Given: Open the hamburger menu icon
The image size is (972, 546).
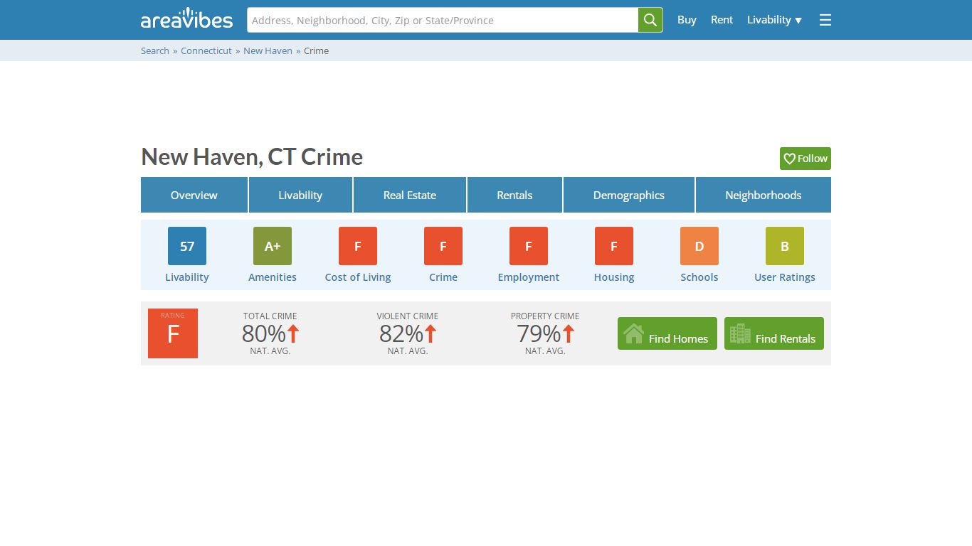Looking at the screenshot, I should tap(825, 20).
